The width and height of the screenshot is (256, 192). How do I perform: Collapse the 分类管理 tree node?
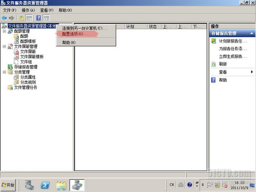4,72
